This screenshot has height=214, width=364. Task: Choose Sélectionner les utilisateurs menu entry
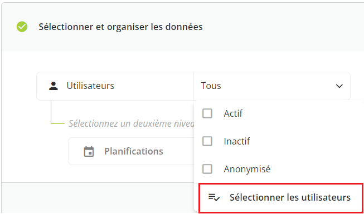281,197
